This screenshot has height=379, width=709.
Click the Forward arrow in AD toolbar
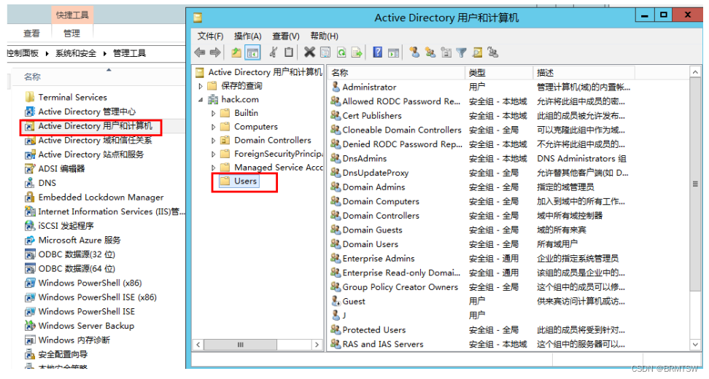pos(215,52)
